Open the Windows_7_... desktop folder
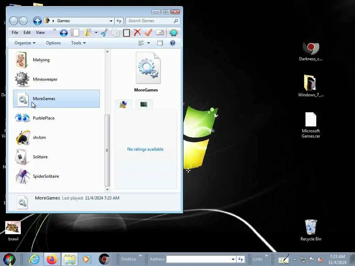This screenshot has height=266, width=355. (x=311, y=86)
